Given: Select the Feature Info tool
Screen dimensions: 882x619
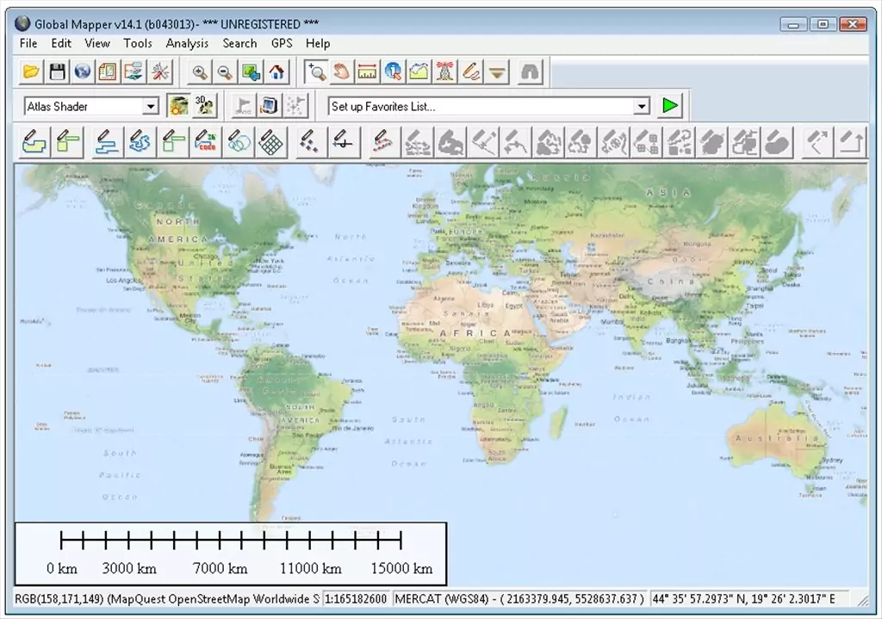Looking at the screenshot, I should coord(393,72).
